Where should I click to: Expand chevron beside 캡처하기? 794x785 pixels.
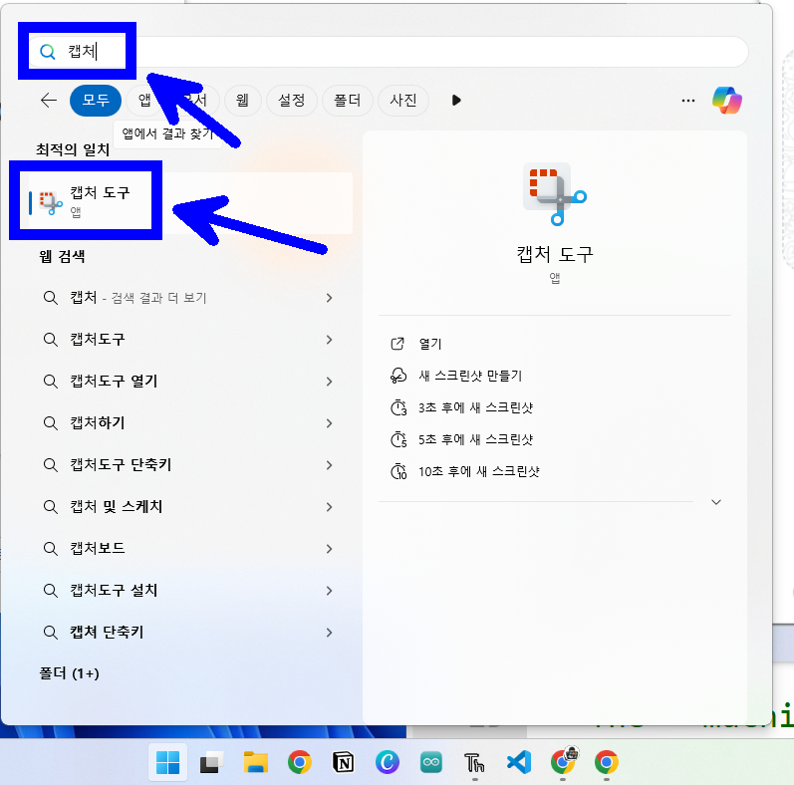pos(329,423)
